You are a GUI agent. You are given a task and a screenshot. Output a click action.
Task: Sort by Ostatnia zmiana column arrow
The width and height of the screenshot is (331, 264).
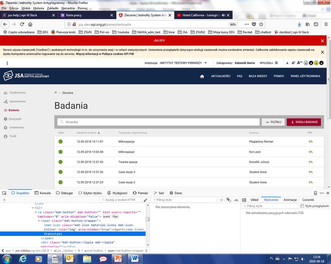(99, 133)
